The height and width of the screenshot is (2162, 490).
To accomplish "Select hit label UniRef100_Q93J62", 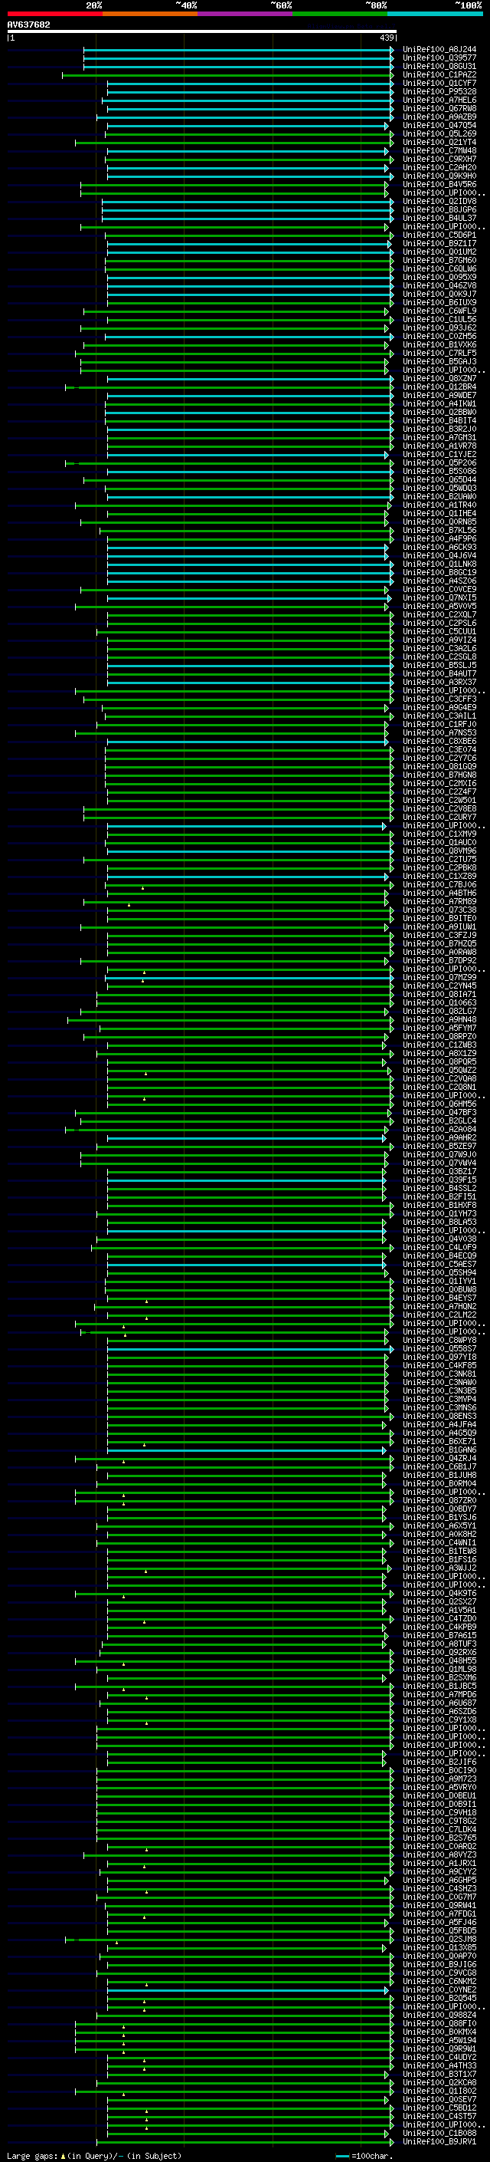I will [x=439, y=328].
